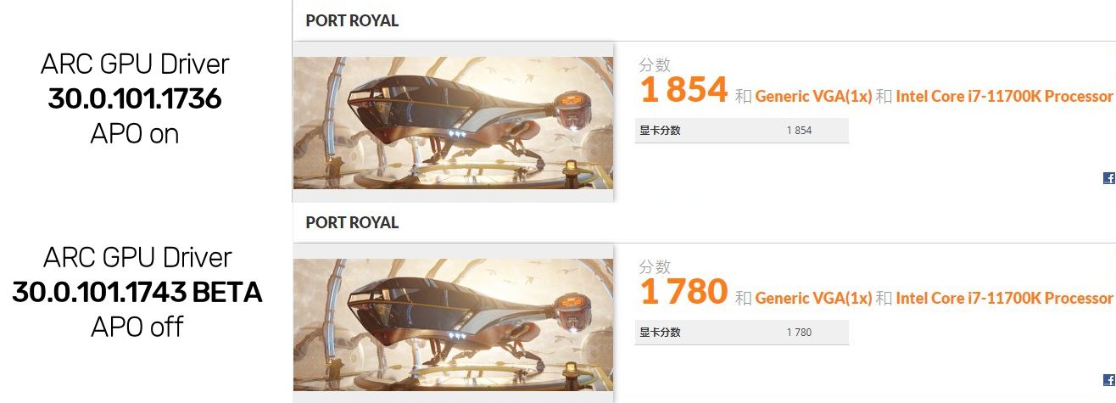
Task: Click the large orange 1 854 score
Action: [684, 89]
